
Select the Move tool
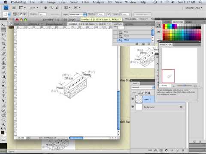[x=3, y=25]
